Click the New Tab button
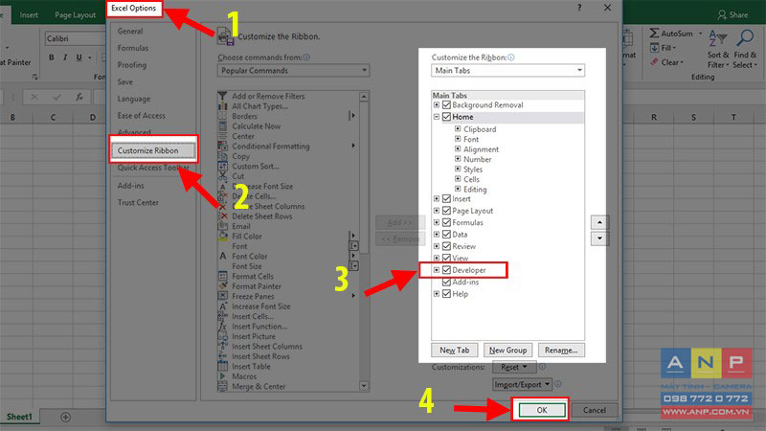Screen dimensions: 766x431 click(454, 350)
